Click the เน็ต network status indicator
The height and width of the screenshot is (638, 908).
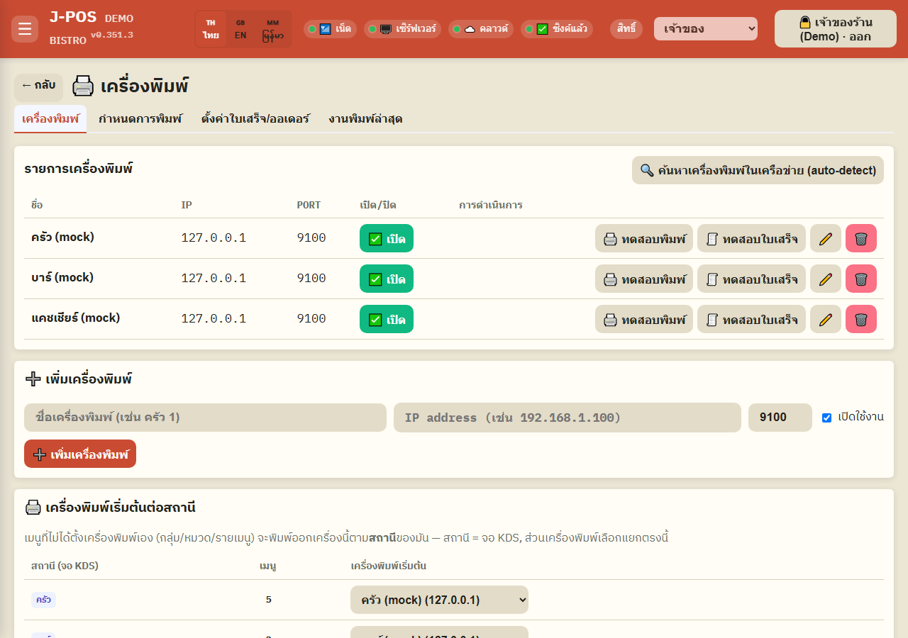330,29
